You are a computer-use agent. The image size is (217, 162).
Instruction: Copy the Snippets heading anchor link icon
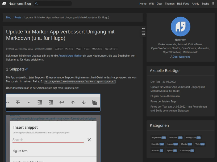27,69
